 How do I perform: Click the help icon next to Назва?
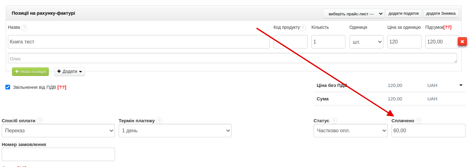24,28
